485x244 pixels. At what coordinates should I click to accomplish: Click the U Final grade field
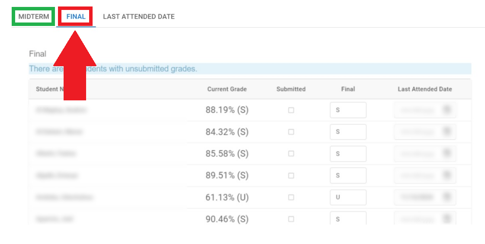(348, 197)
